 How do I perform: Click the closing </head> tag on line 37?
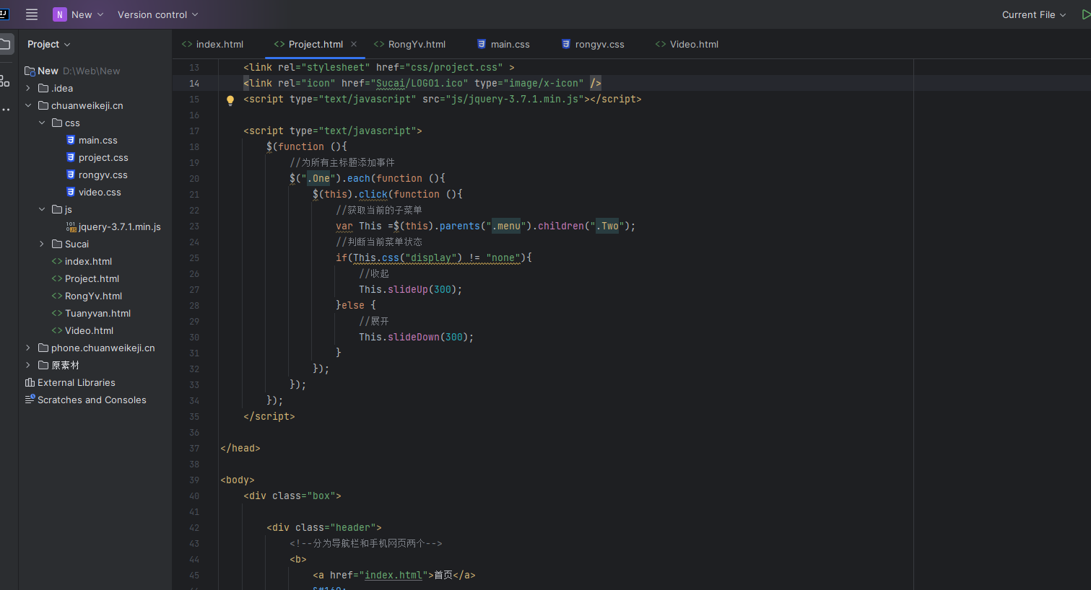240,448
